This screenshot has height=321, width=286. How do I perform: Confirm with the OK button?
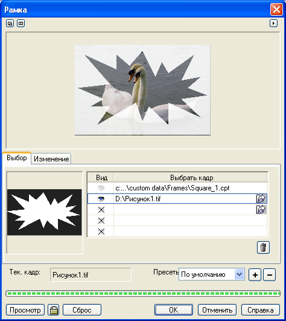click(x=174, y=310)
